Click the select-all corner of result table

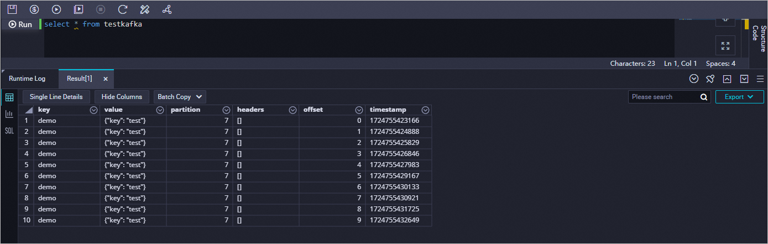(x=26, y=110)
